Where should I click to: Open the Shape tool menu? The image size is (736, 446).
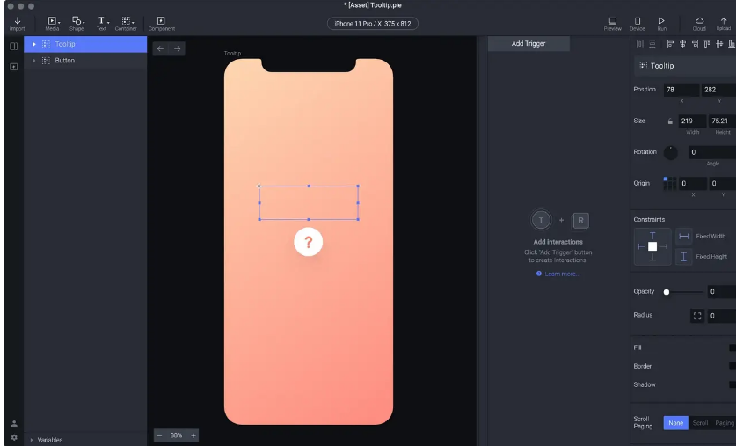[x=77, y=24]
